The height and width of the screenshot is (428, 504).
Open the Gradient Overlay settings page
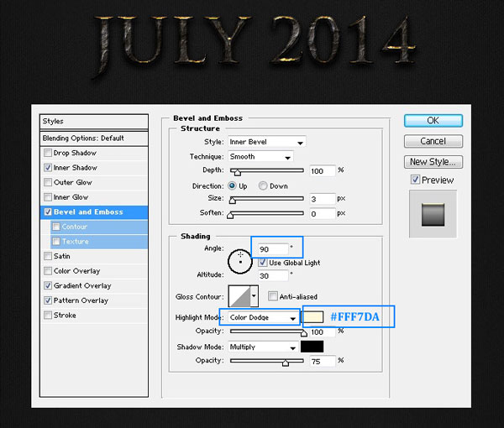tap(82, 286)
